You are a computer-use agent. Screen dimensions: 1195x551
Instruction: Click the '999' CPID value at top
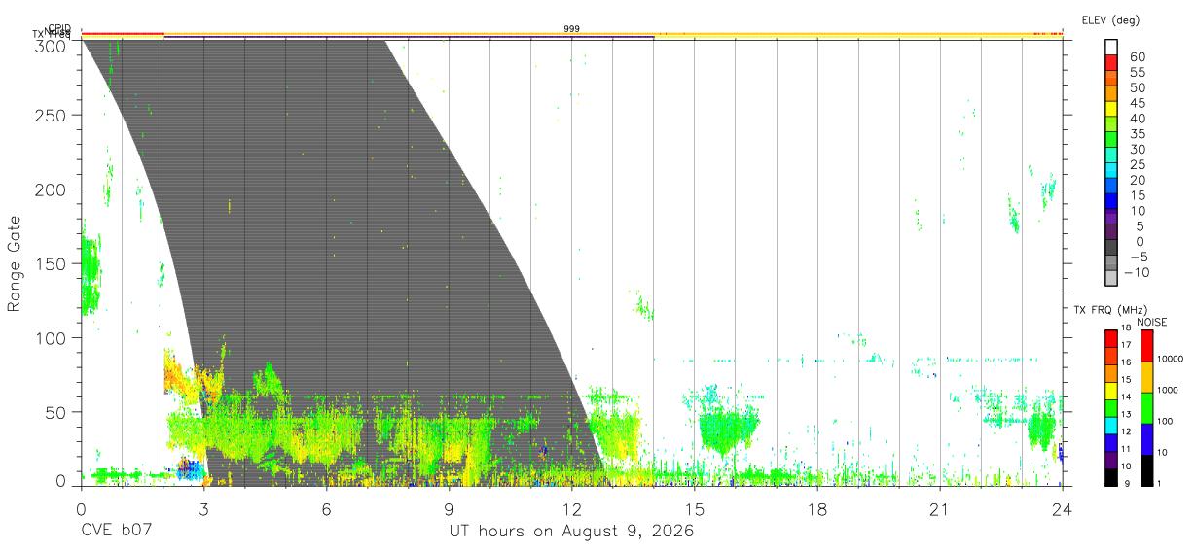(571, 29)
